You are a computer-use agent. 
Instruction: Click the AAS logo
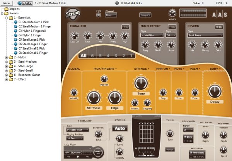pyautogui.click(x=220, y=15)
